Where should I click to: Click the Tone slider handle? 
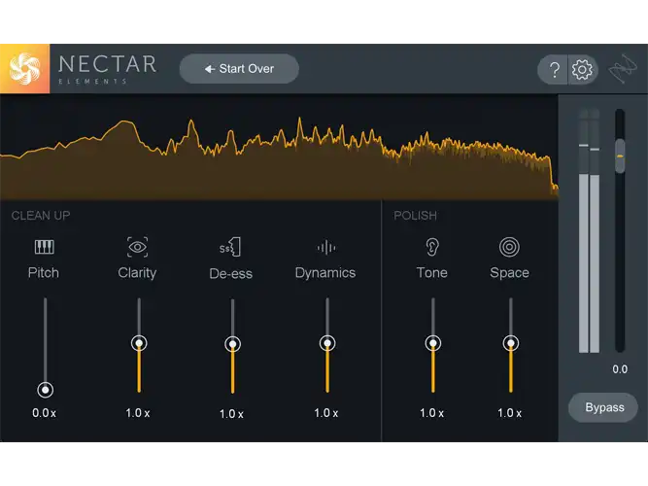[x=433, y=343]
